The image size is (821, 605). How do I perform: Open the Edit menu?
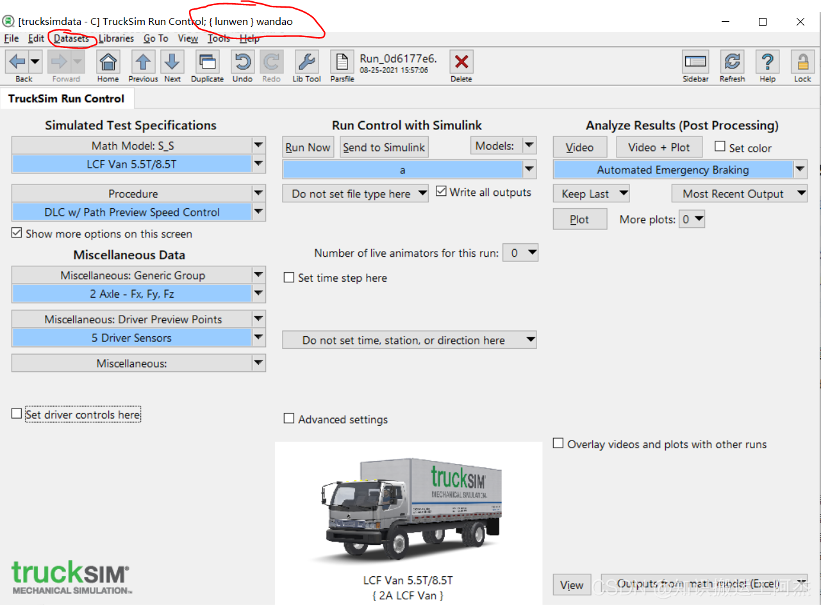[36, 38]
